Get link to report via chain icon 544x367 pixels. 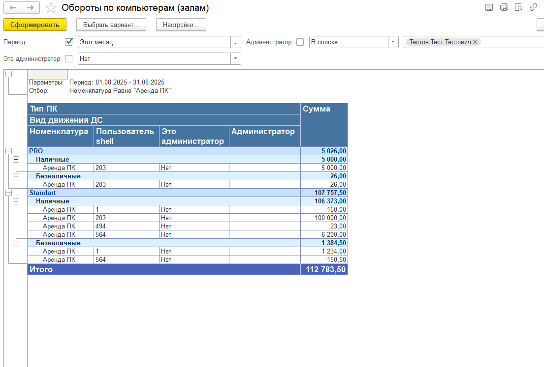[x=533, y=7]
